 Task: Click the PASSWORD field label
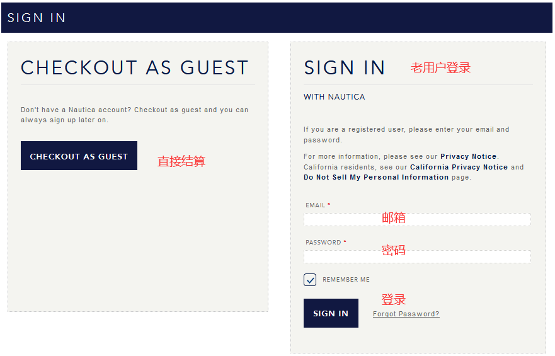pyautogui.click(x=323, y=243)
